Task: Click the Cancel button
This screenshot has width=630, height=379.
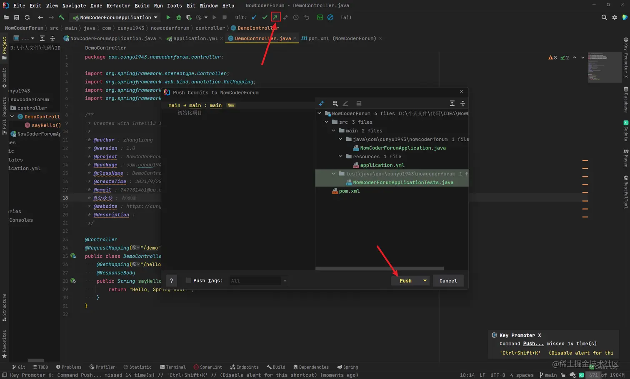Action: (448, 281)
